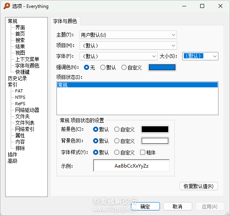Viewport: 230px width, 216px height.
Task: Click the blue accent color swatch
Action: coord(162,67)
